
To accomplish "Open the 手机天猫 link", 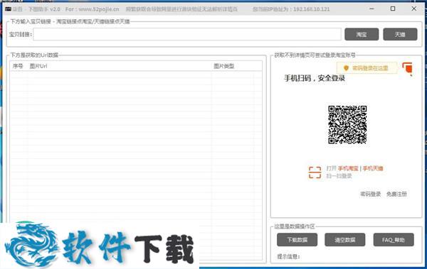I will pyautogui.click(x=373, y=168).
